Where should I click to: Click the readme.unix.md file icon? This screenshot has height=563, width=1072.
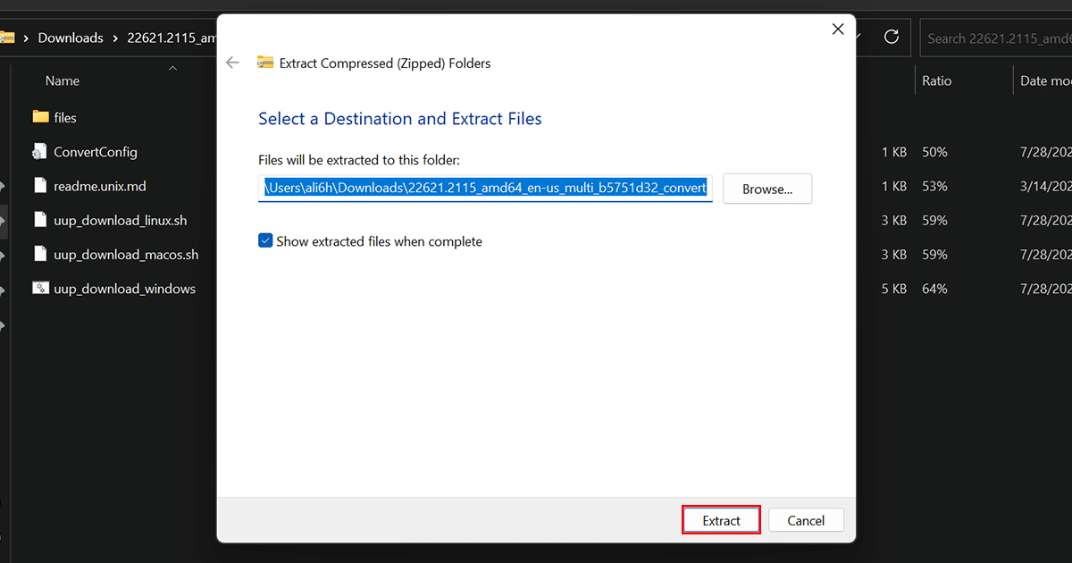click(40, 186)
